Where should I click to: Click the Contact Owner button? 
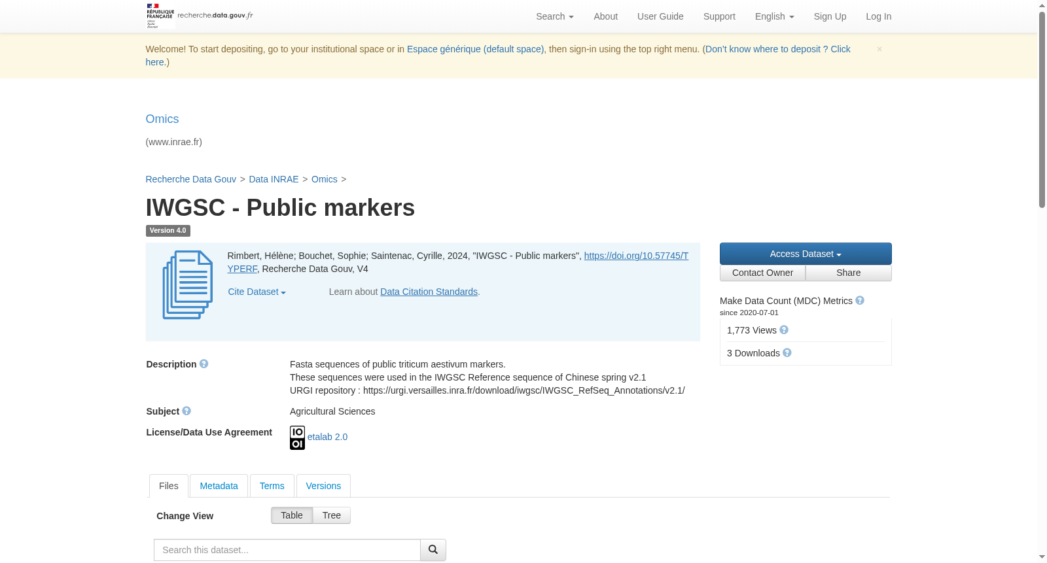pyautogui.click(x=762, y=273)
